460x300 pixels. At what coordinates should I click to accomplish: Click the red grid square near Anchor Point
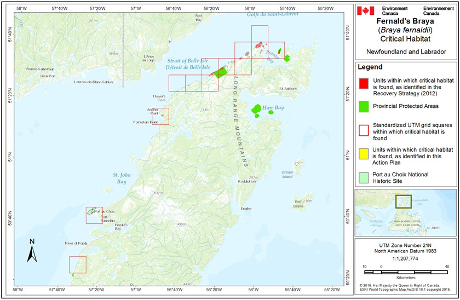160,117
